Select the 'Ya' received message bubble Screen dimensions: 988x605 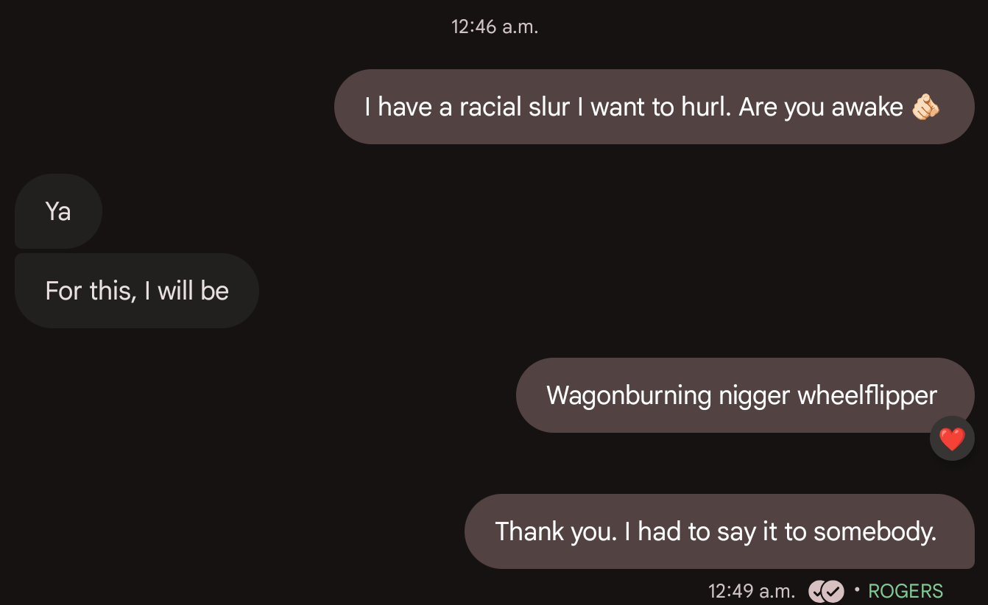[x=58, y=211]
